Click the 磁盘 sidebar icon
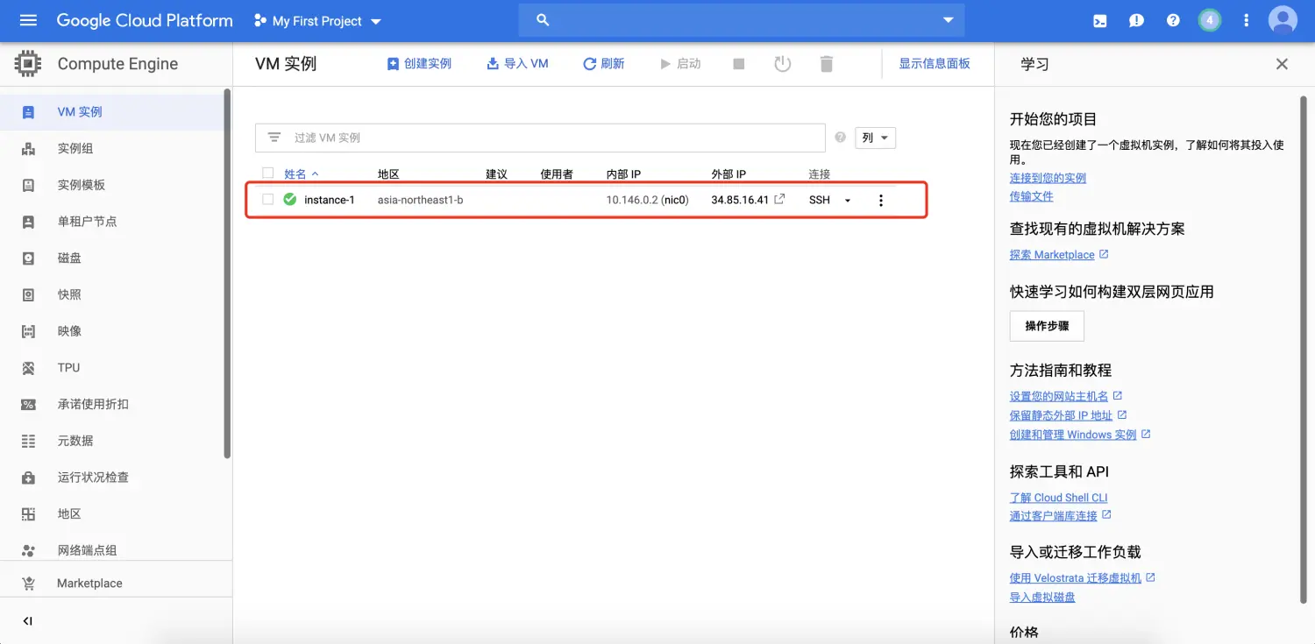Viewport: 1315px width, 644px height. pos(28,258)
